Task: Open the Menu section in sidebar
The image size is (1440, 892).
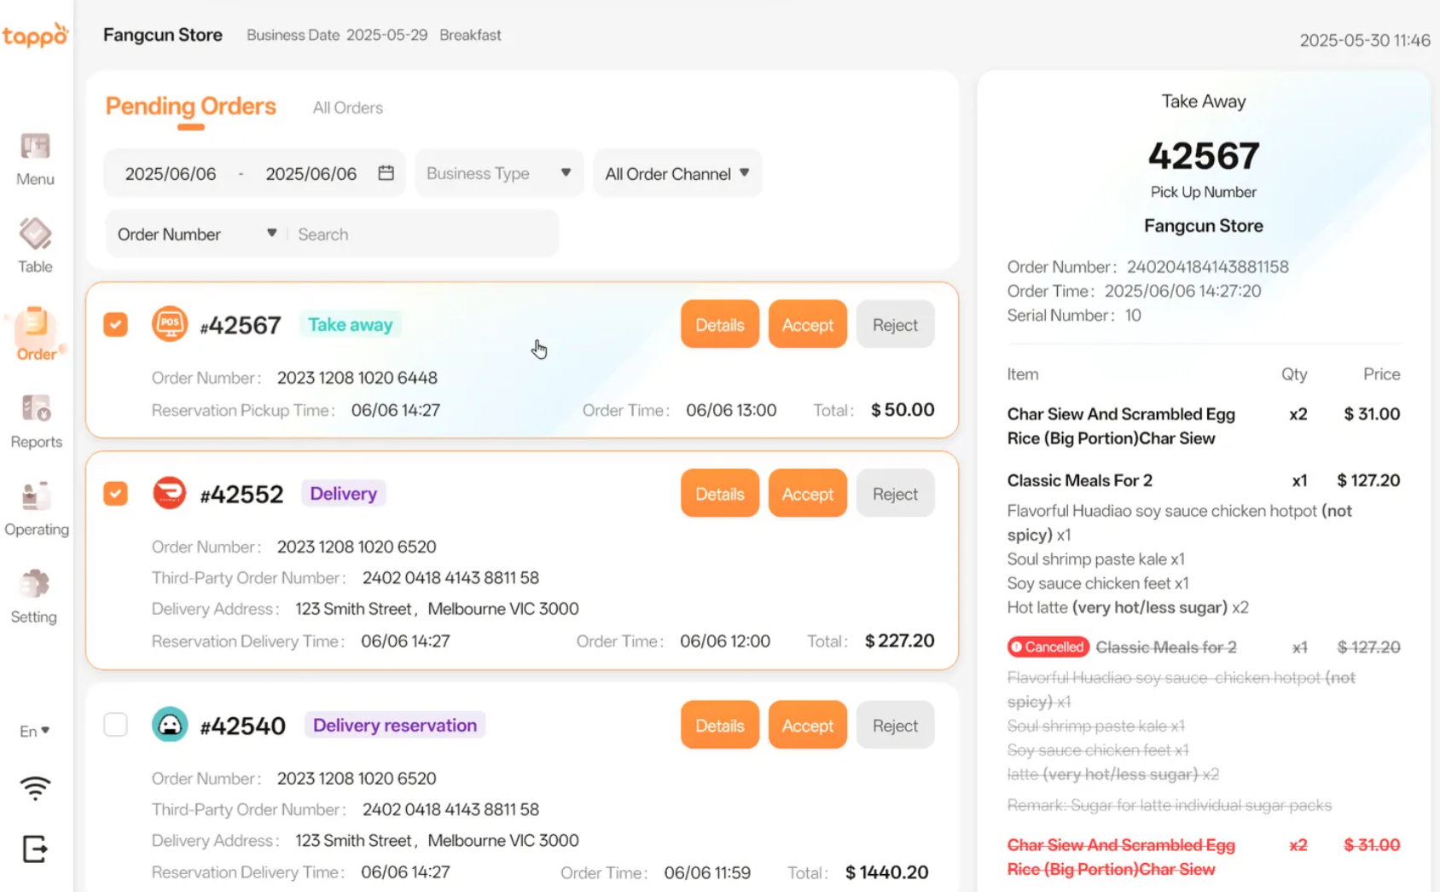Action: (x=35, y=159)
